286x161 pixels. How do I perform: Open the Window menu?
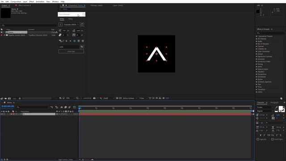pos(55,1)
